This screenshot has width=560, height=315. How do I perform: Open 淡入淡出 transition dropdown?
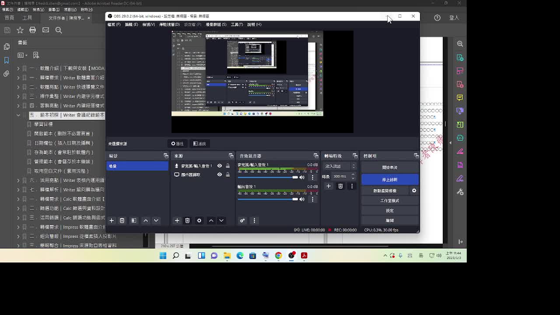coord(340,166)
